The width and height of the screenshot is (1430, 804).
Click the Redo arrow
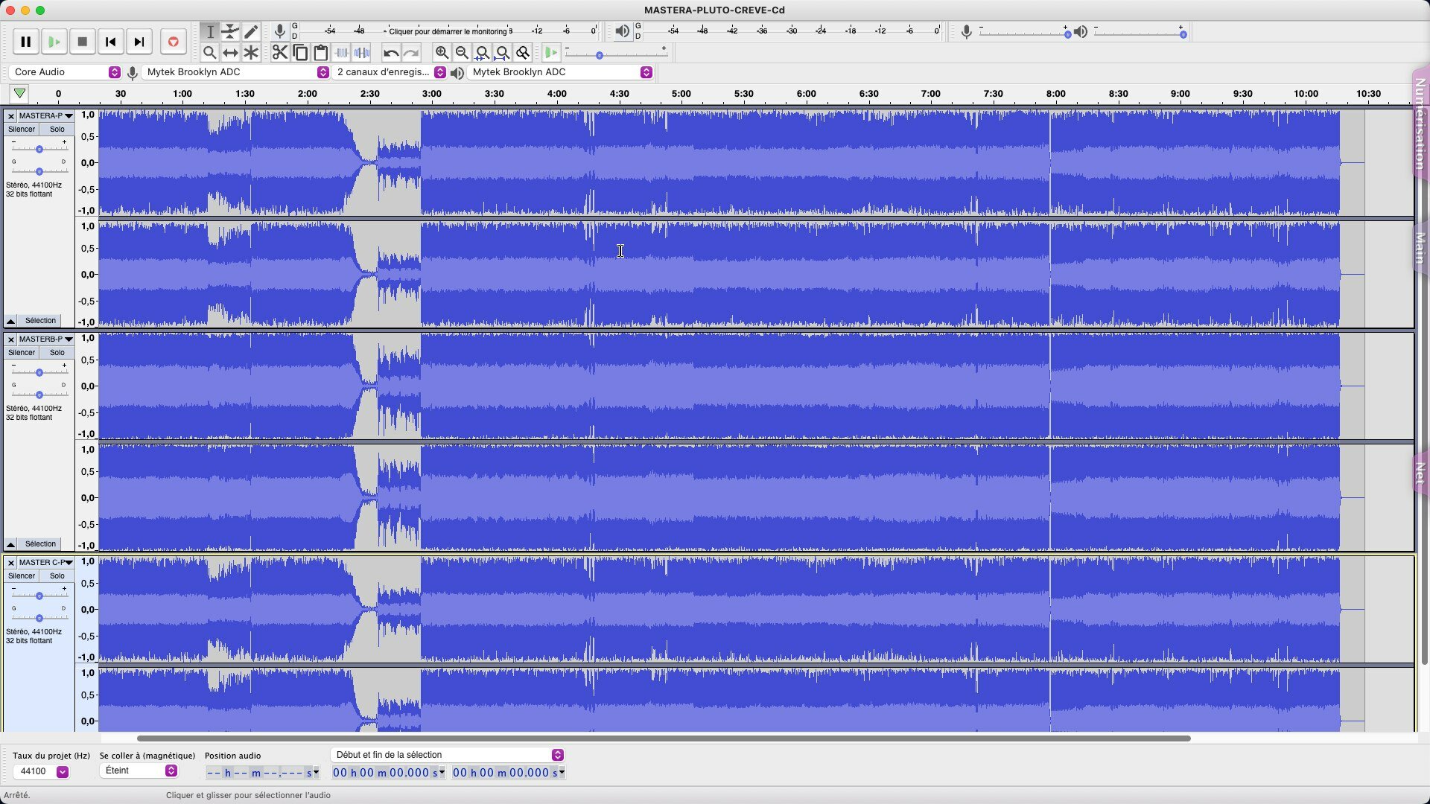pyautogui.click(x=411, y=53)
